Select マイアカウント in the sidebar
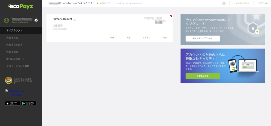This screenshot has height=126, width=271. tap(21, 30)
